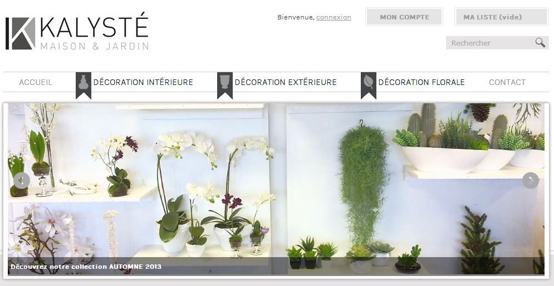Screen dimensions: 554x286
Task: Open the Mon Compte button
Action: [404, 17]
